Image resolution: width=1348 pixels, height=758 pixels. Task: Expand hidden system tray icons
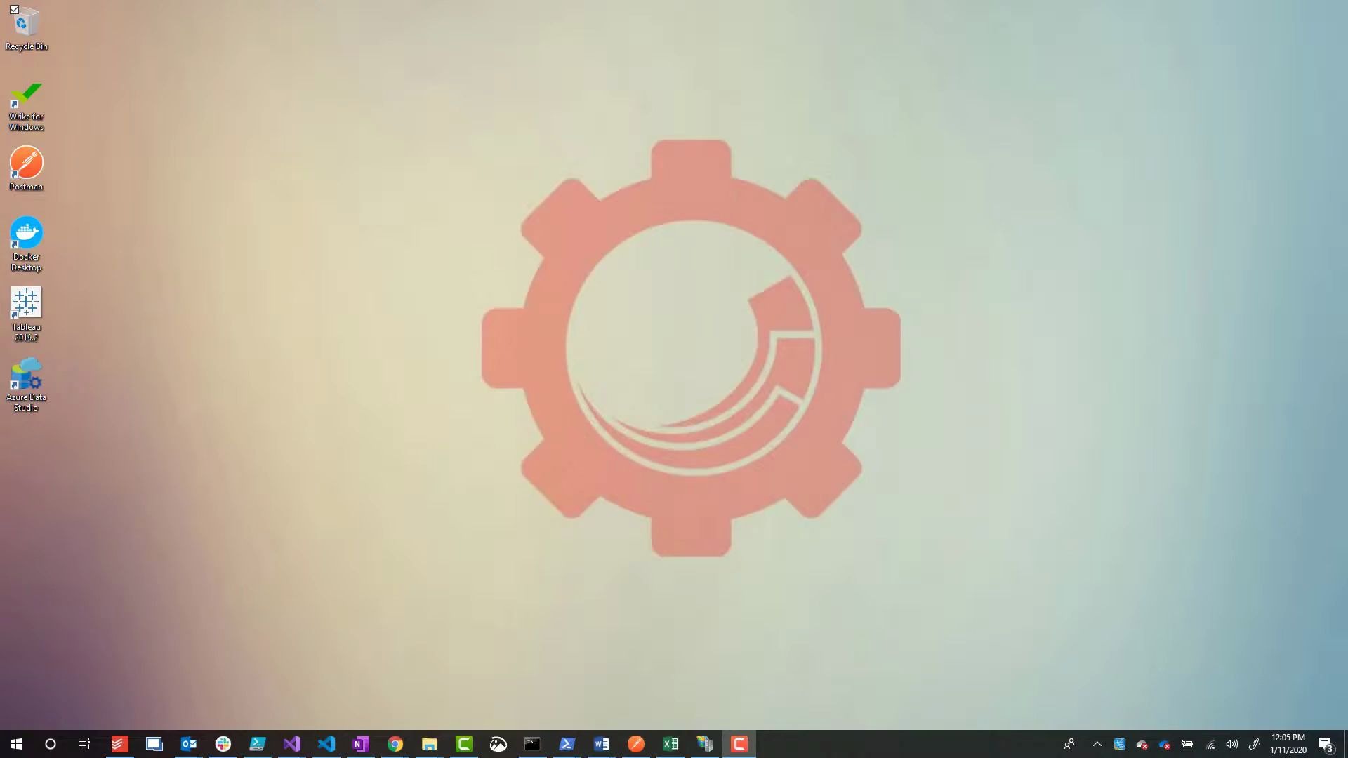tap(1097, 744)
